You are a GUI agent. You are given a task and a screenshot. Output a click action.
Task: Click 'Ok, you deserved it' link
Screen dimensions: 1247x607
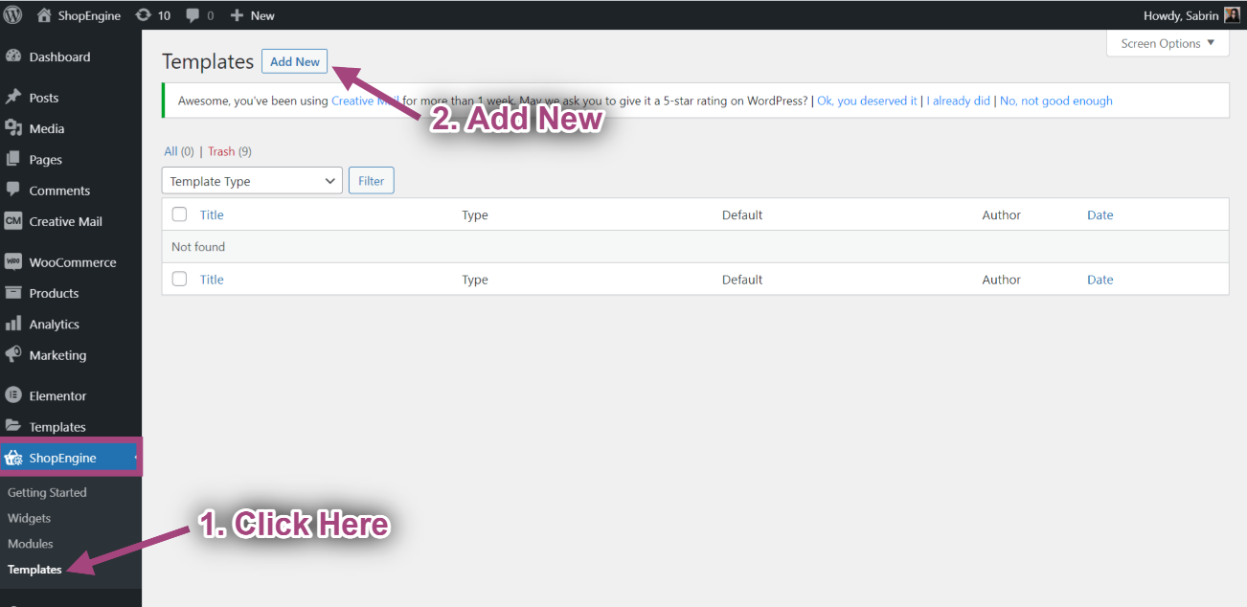[867, 101]
